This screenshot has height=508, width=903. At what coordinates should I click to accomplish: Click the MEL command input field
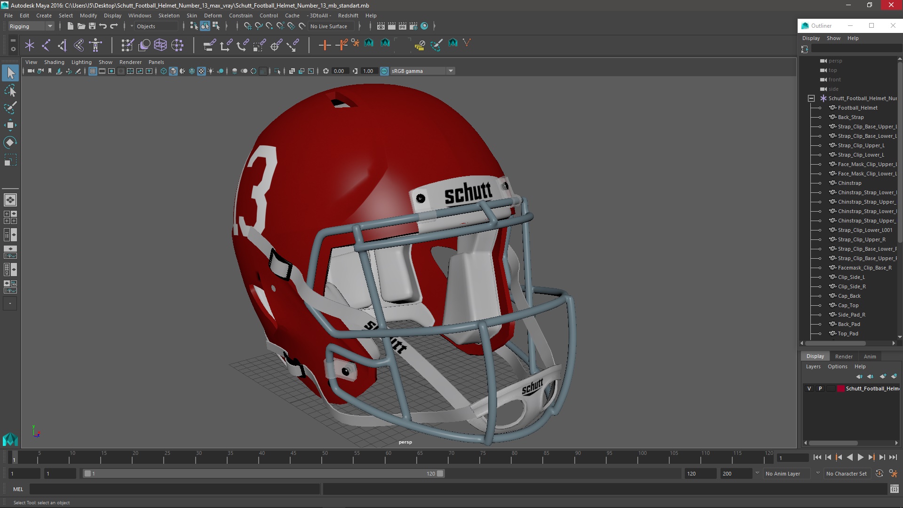pos(174,489)
